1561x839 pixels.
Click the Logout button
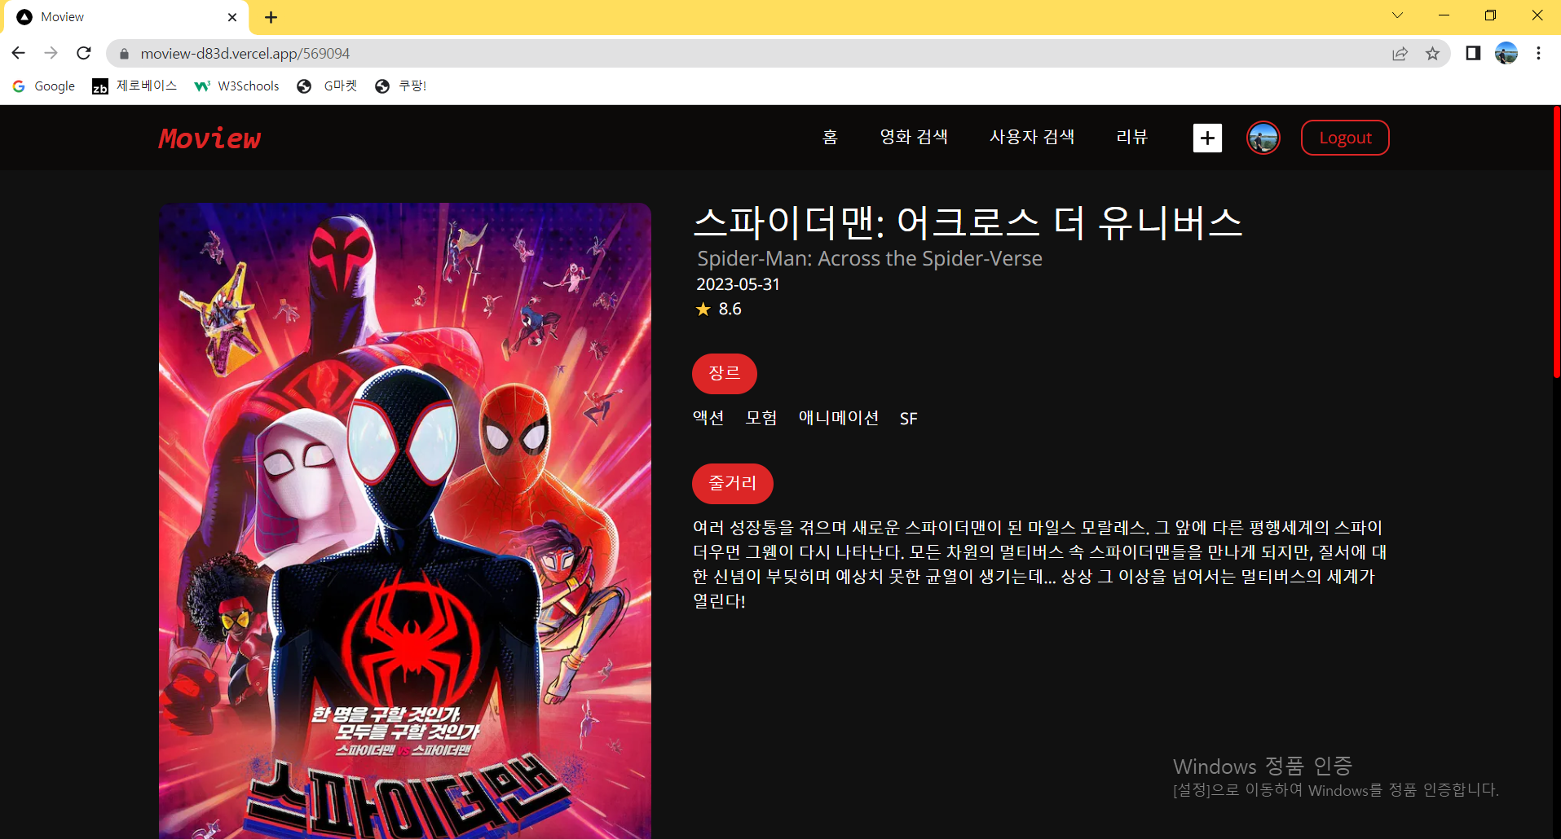coord(1345,138)
